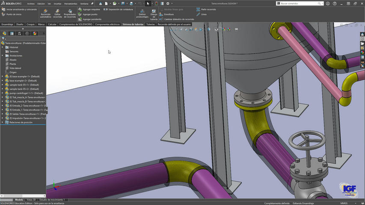Screen dimensions: 365x205
Task: Click in Buscar comandos search field
Action: (300, 3)
